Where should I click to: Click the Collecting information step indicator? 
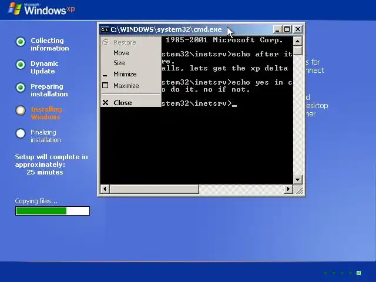21,42
